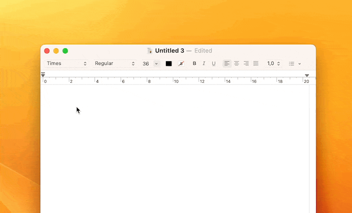Center align the text
The width and height of the screenshot is (352, 213).
236,64
